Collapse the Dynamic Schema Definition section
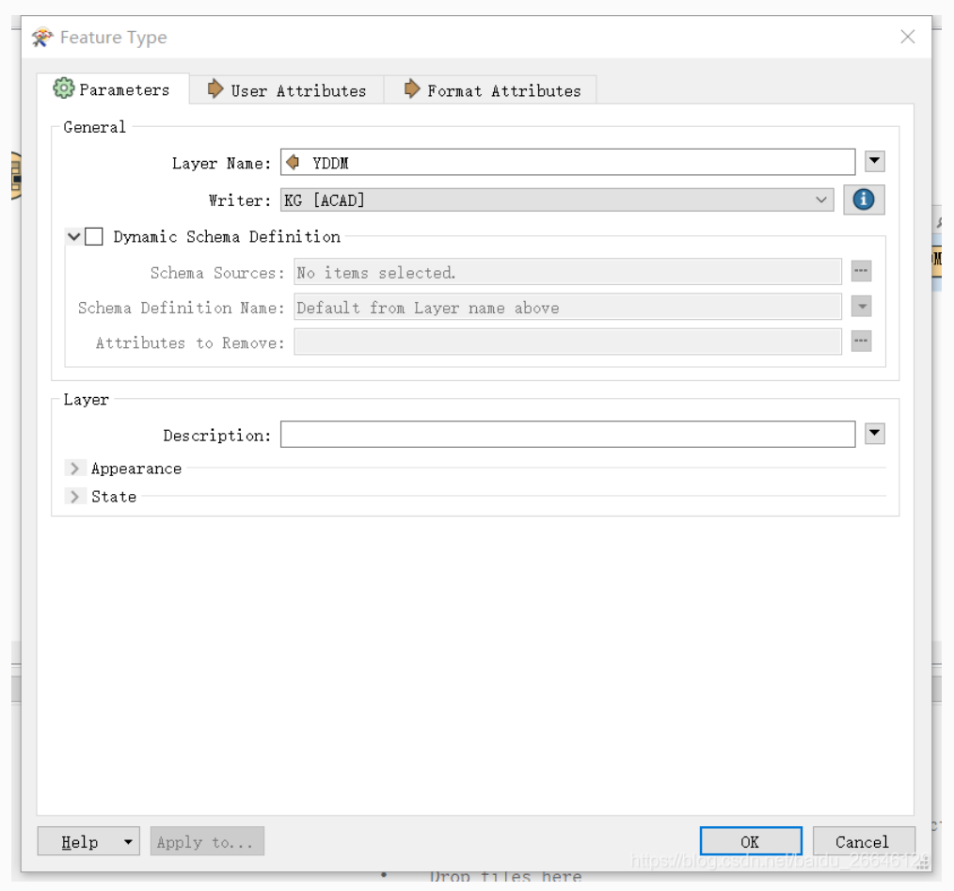Viewport: 954px width, 891px height. coord(73,236)
